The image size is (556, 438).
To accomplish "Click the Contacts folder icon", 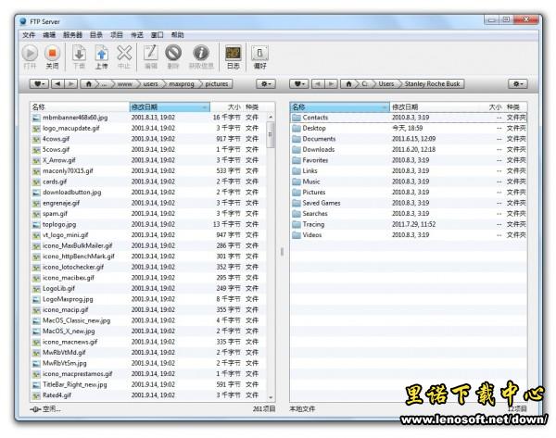I will click(297, 118).
